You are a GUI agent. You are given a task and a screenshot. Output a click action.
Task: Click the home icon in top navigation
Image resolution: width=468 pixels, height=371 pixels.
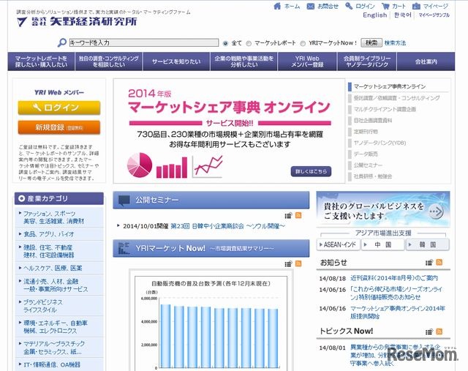(x=277, y=6)
